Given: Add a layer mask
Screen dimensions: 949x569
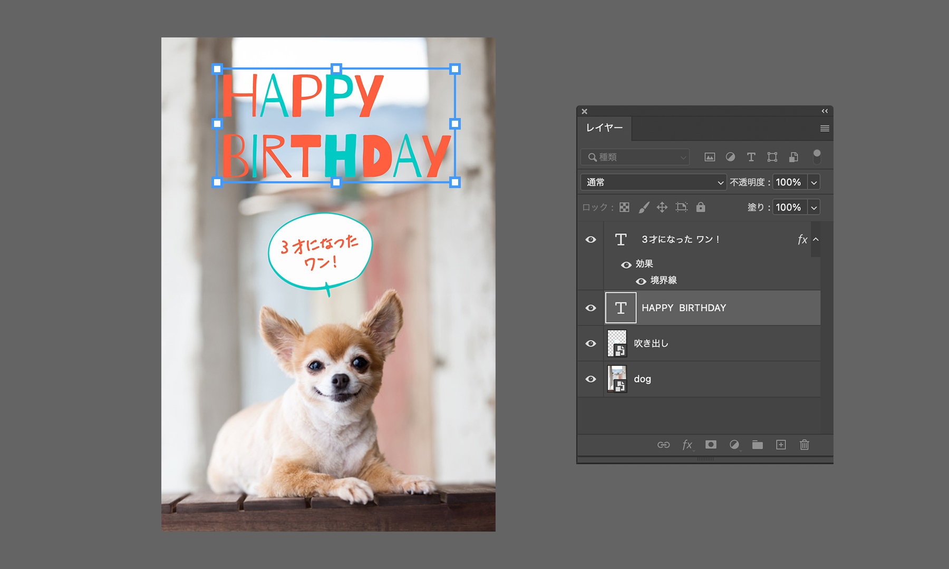Looking at the screenshot, I should click(x=711, y=445).
